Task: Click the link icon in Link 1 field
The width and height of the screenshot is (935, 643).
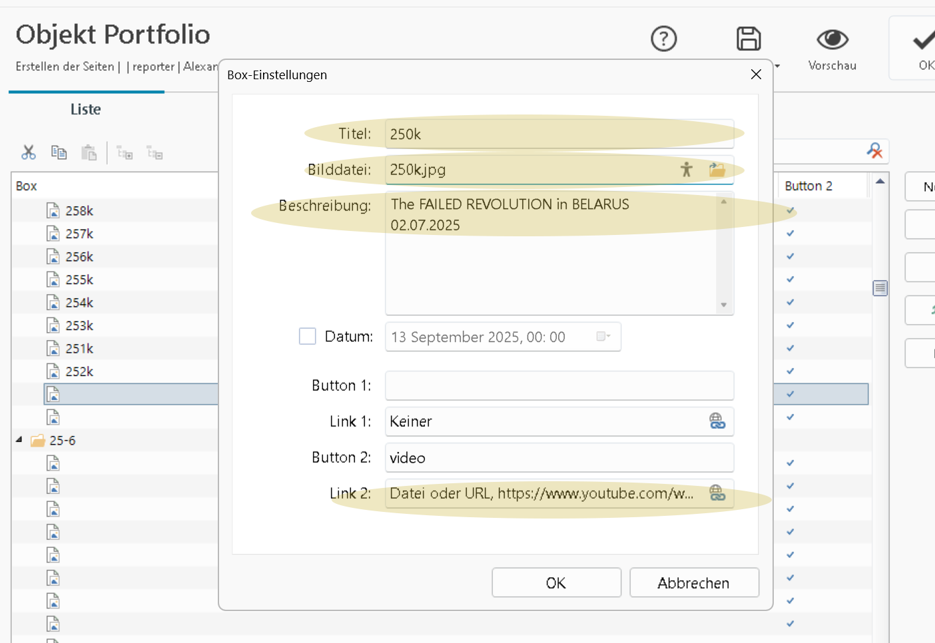Action: pos(717,421)
